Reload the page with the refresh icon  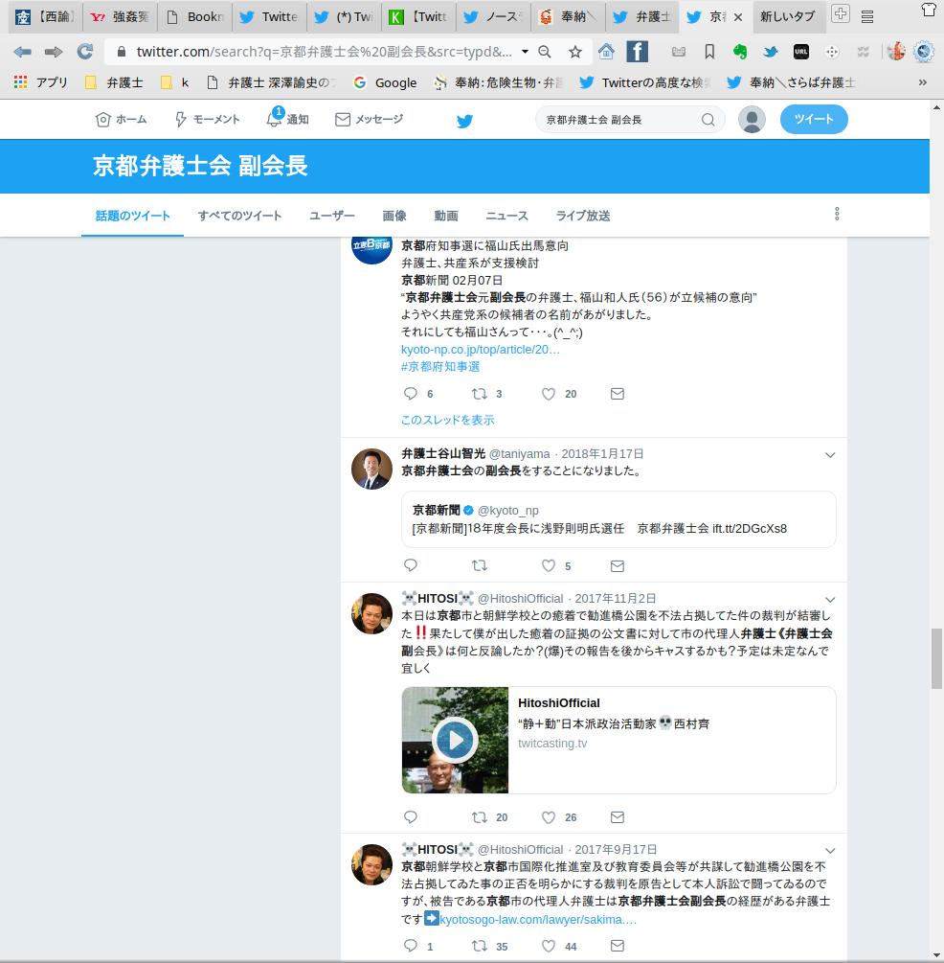84,52
